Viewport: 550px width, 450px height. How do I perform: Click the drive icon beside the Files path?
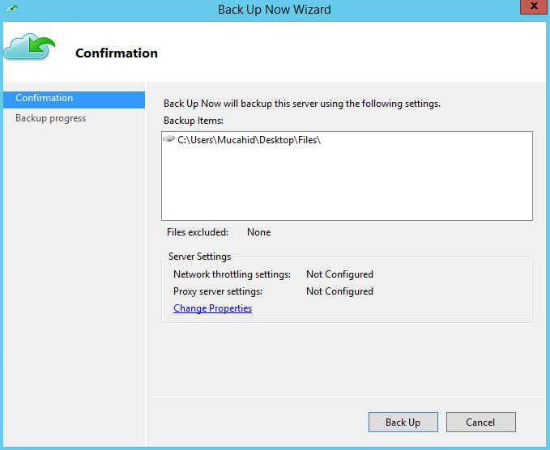coord(169,139)
